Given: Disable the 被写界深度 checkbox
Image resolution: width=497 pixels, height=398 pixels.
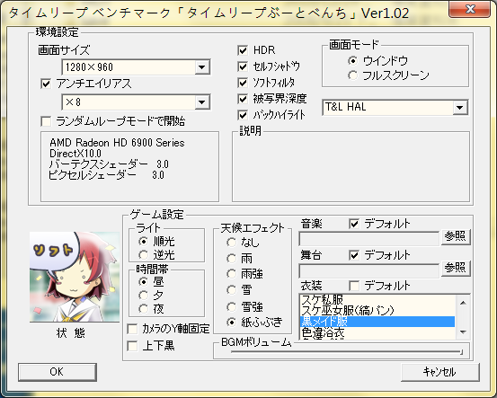Looking at the screenshot, I should click(x=243, y=99).
